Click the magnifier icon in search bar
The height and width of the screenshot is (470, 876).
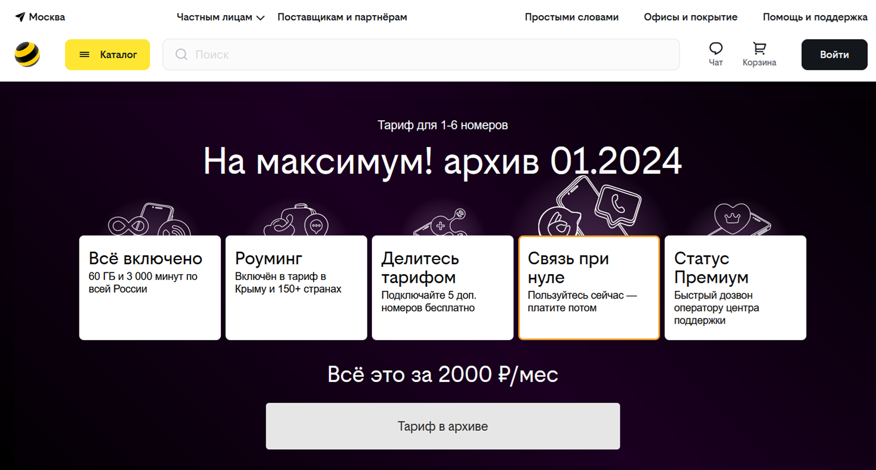click(182, 54)
